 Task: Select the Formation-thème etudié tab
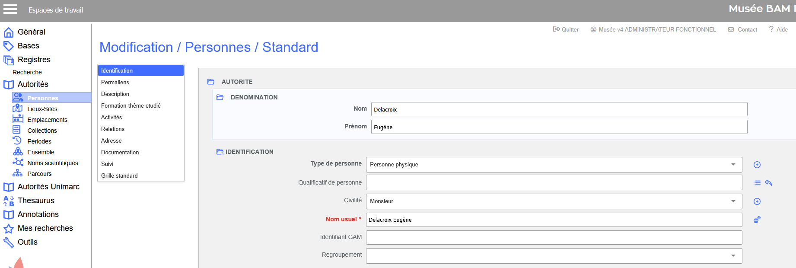[x=131, y=105]
